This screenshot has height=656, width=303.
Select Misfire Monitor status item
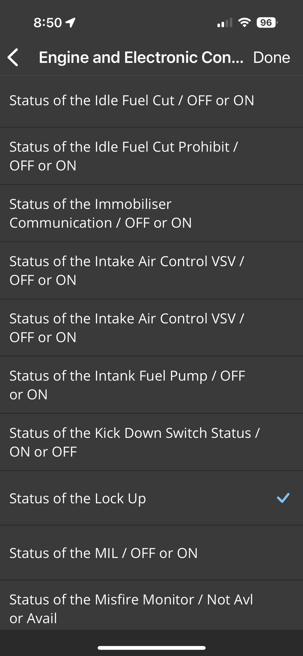click(151, 605)
